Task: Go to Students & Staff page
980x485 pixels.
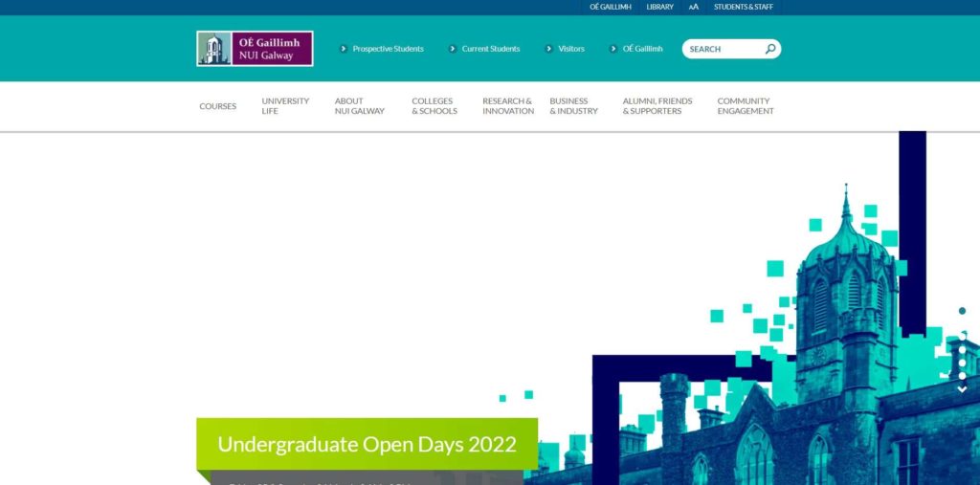Action: click(743, 7)
